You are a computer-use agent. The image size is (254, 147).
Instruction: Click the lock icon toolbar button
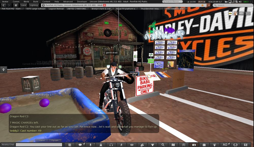(101, 145)
